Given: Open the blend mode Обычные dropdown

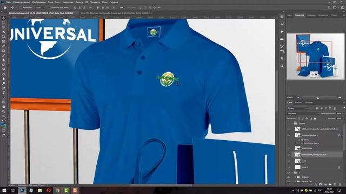Looking at the screenshot, I should click(x=303, y=114).
